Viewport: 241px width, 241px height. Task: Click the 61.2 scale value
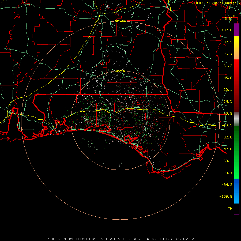point(228,66)
